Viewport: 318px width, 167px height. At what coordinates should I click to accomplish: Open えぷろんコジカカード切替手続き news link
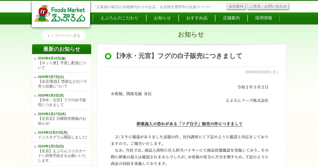click(x=62, y=156)
